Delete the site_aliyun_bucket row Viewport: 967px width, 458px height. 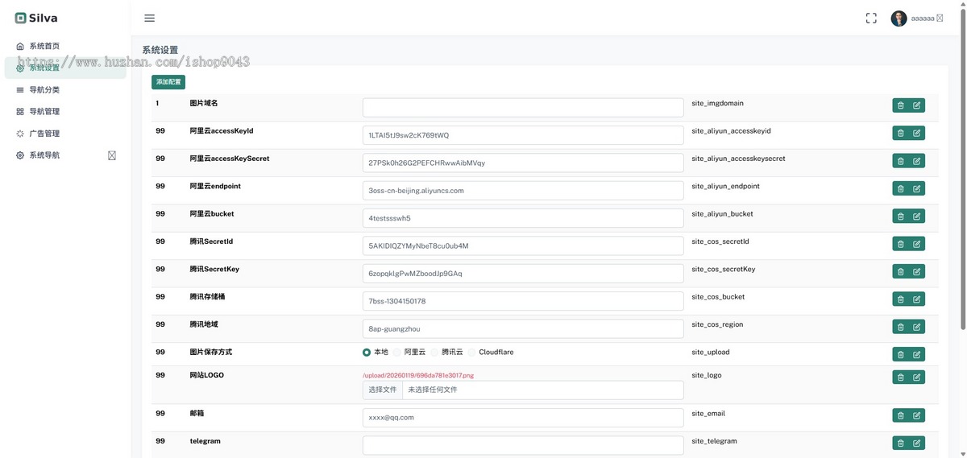coord(900,216)
